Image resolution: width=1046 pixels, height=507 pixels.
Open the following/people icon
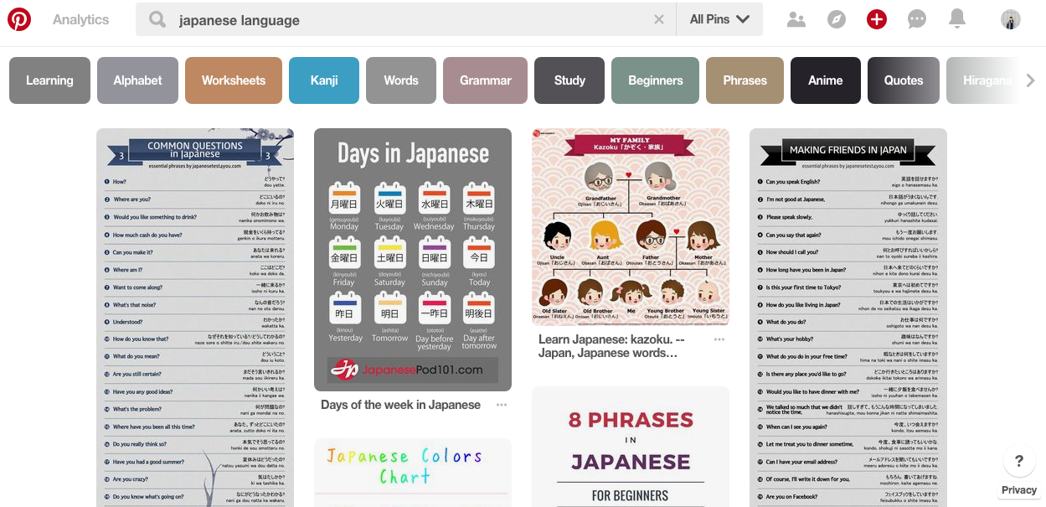(796, 19)
